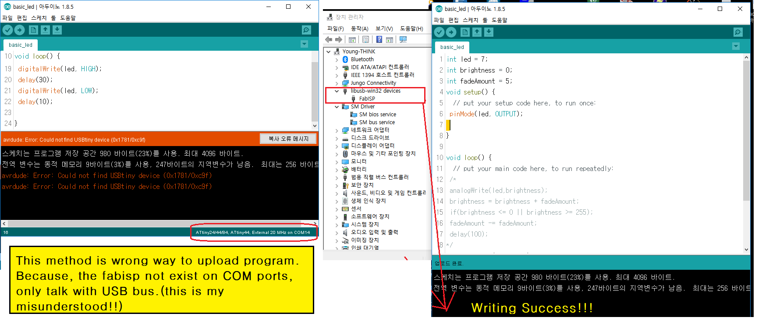Click blue Help icon in Device Manager toolbar

[379, 39]
